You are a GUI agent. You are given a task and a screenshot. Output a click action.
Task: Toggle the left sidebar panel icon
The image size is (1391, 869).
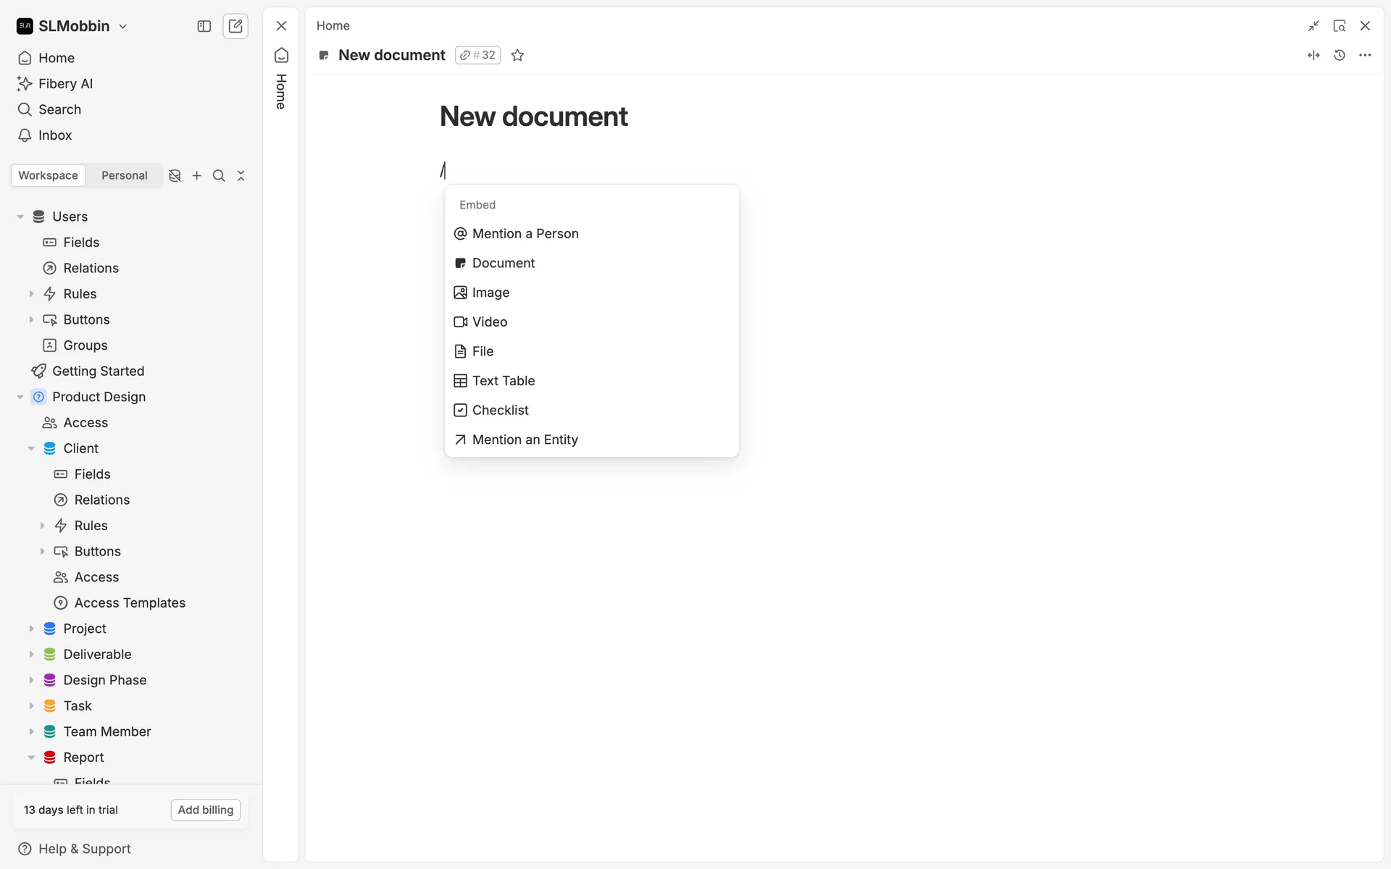click(x=204, y=26)
